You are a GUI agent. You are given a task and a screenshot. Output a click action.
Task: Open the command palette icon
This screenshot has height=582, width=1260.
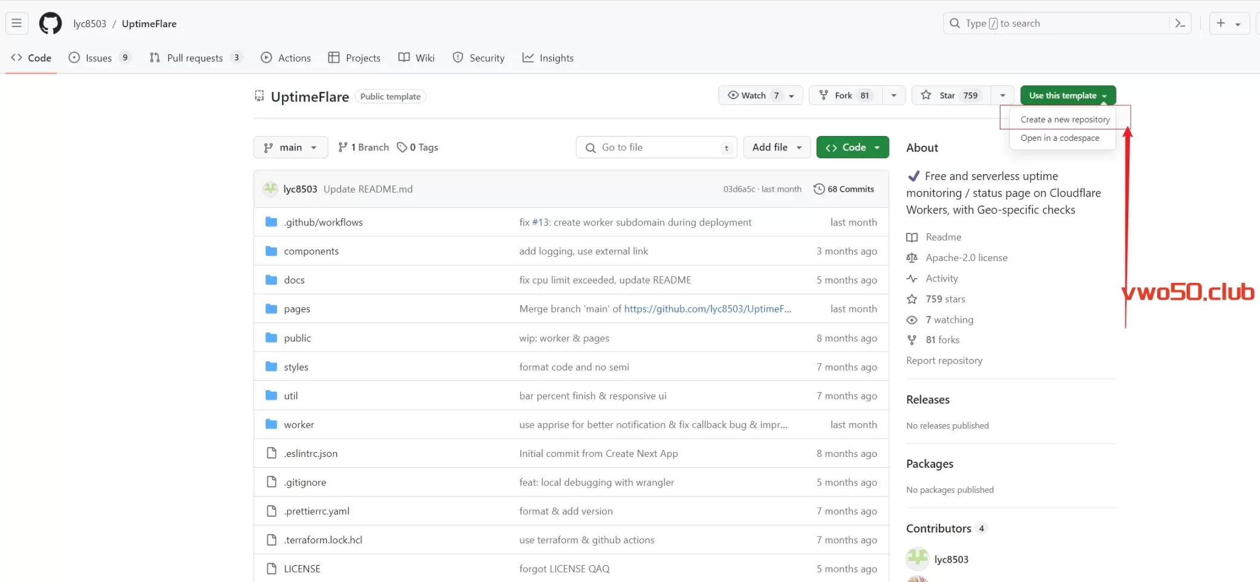1180,24
